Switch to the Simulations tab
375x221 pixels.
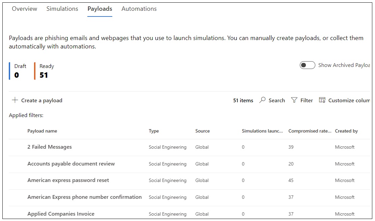click(x=62, y=9)
